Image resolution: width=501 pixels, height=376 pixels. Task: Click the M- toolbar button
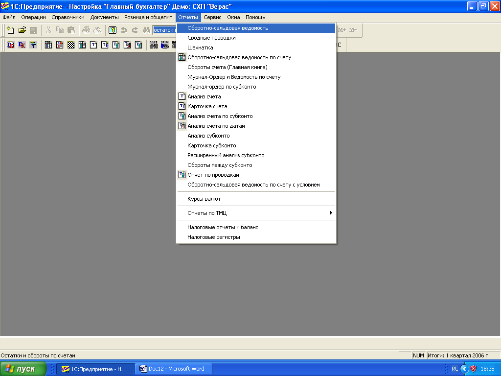(x=353, y=30)
